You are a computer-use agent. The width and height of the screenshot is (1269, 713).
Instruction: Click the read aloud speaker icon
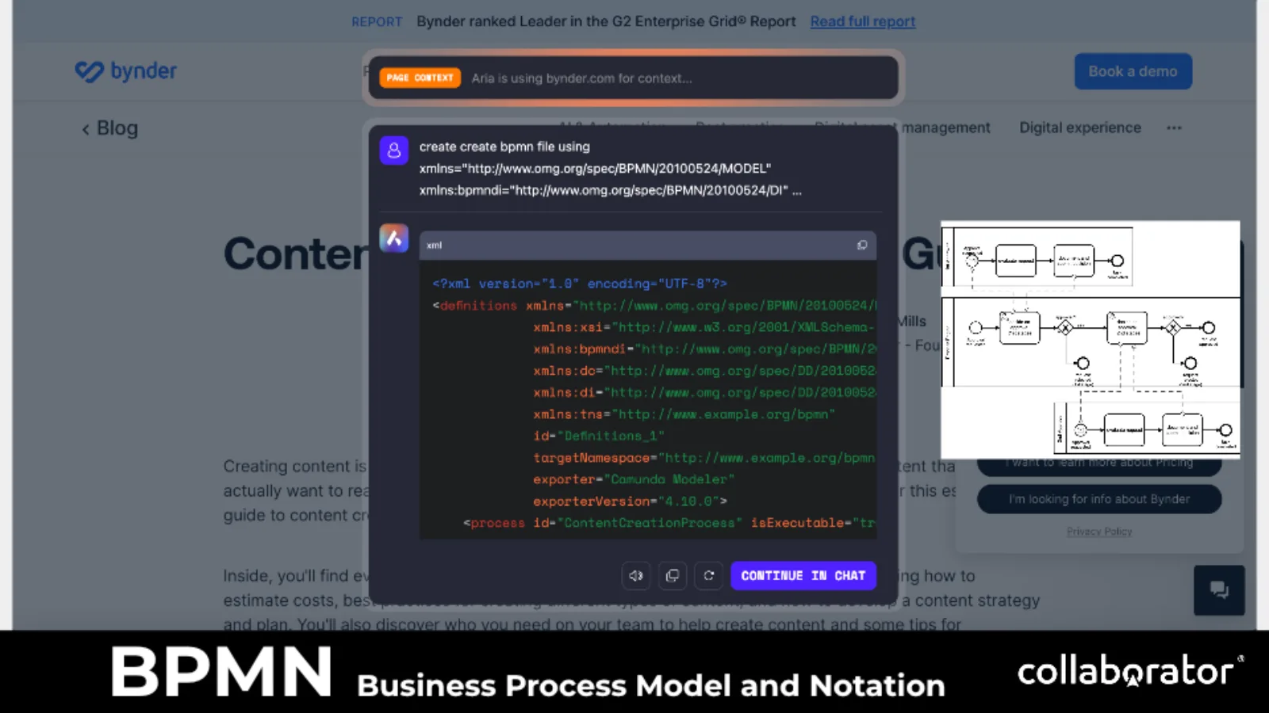pos(636,576)
